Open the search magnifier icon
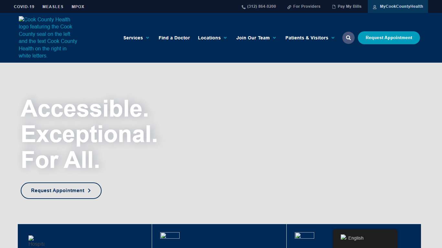This screenshot has height=248, width=442. point(348,38)
